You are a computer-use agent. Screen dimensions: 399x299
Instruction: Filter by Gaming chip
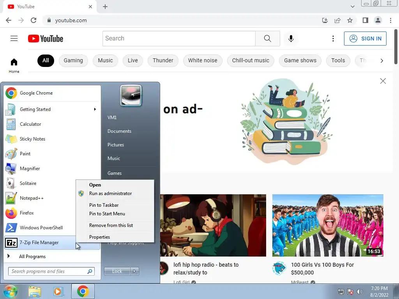(73, 60)
